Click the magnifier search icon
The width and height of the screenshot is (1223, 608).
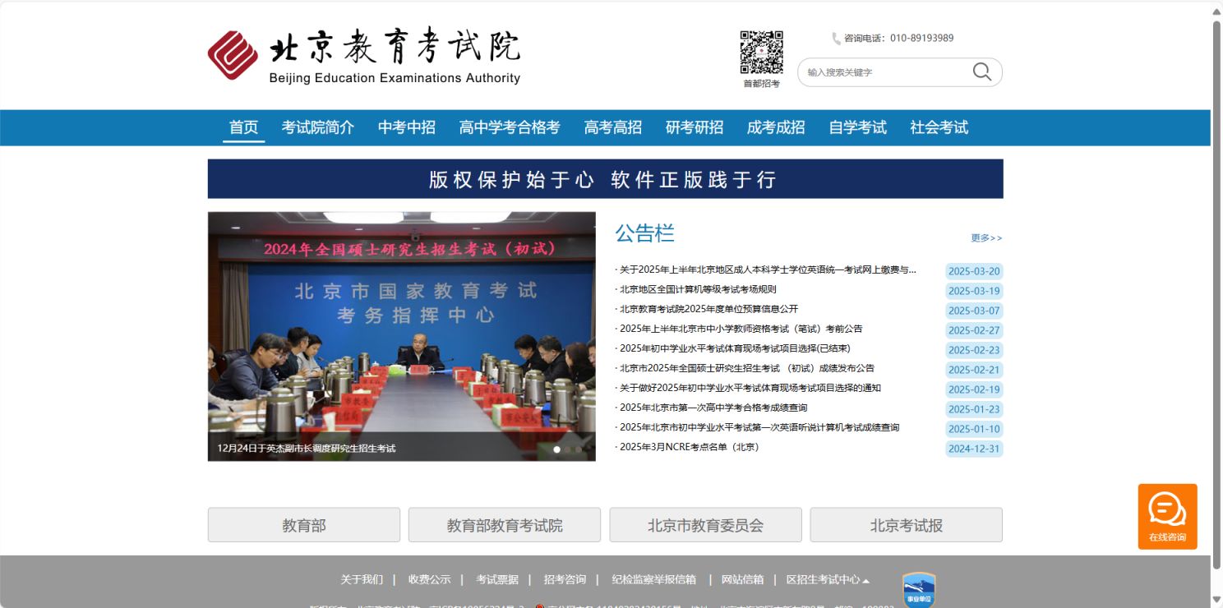pyautogui.click(x=982, y=72)
